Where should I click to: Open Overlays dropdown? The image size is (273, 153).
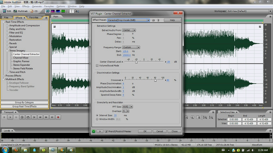(128, 111)
